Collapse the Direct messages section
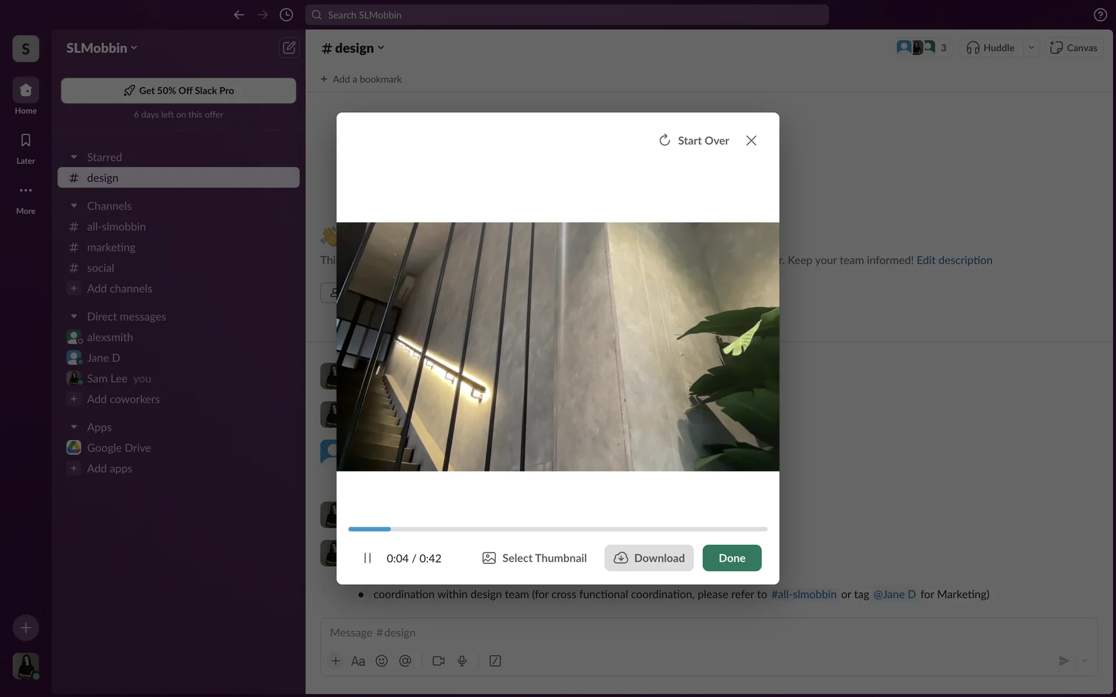This screenshot has height=697, width=1116. [74, 317]
